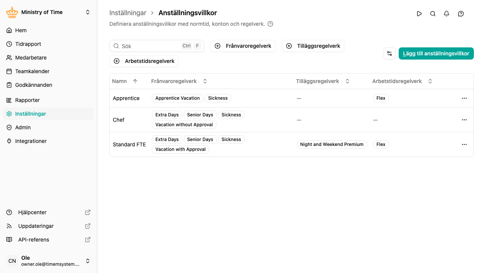
Task: Click the Extra Days tag in the Standard FTE row
Action: coord(167,140)
